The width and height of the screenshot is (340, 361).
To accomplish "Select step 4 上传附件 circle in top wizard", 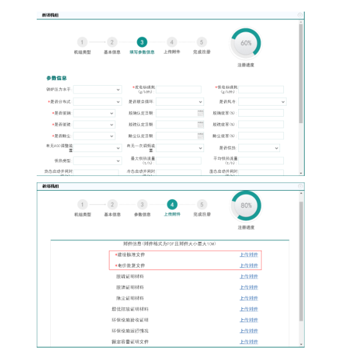I will click(172, 43).
